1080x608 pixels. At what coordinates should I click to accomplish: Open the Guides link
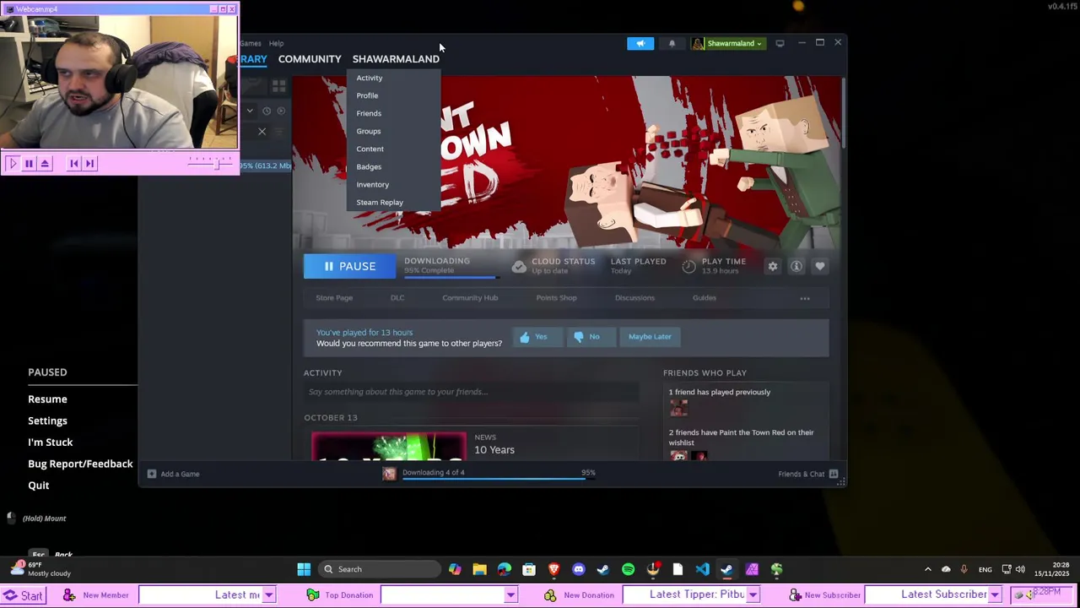[705, 298]
